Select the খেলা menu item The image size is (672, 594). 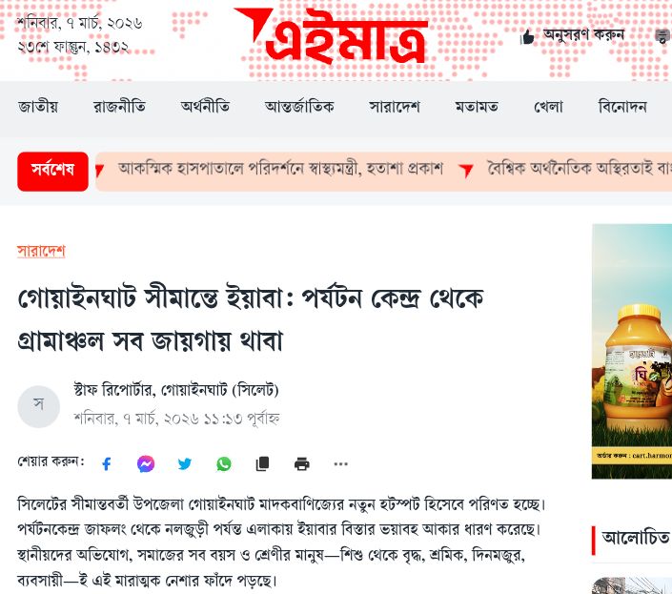pos(548,106)
